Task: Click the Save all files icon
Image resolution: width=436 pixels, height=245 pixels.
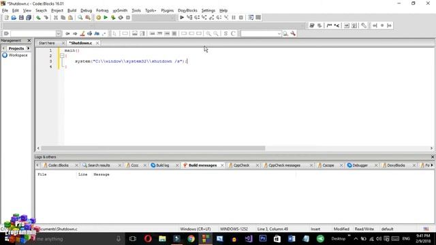Action: point(29,18)
